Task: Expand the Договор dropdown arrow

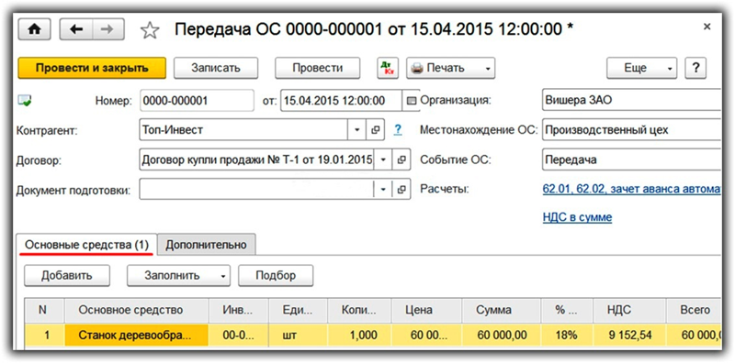Action: (x=383, y=160)
